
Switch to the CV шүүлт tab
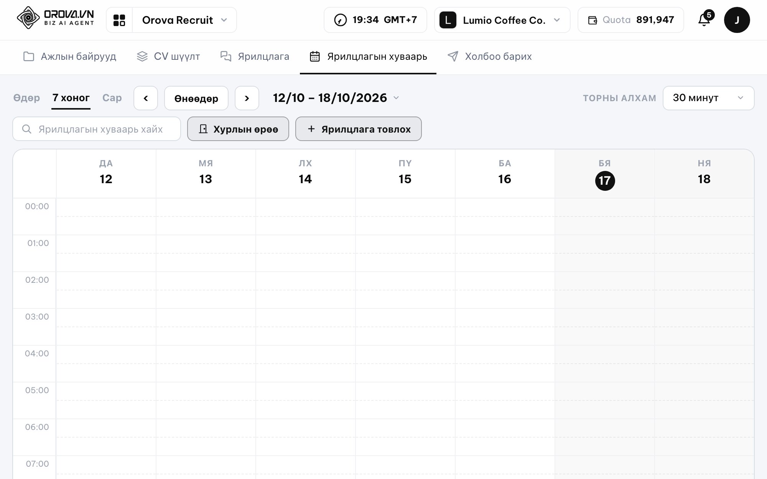click(x=168, y=57)
